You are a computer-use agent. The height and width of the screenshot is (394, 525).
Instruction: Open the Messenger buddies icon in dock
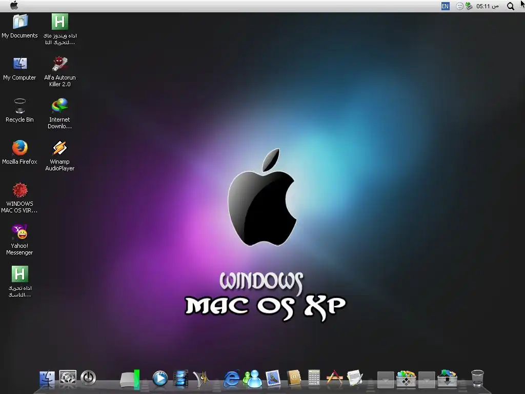pyautogui.click(x=252, y=379)
